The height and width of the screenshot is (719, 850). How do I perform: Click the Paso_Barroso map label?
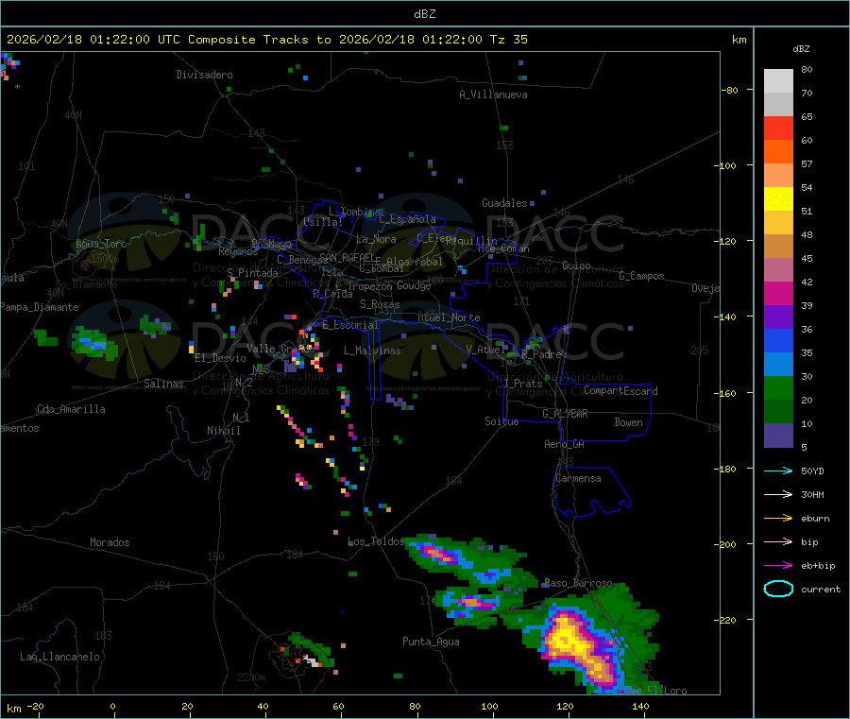tap(578, 583)
